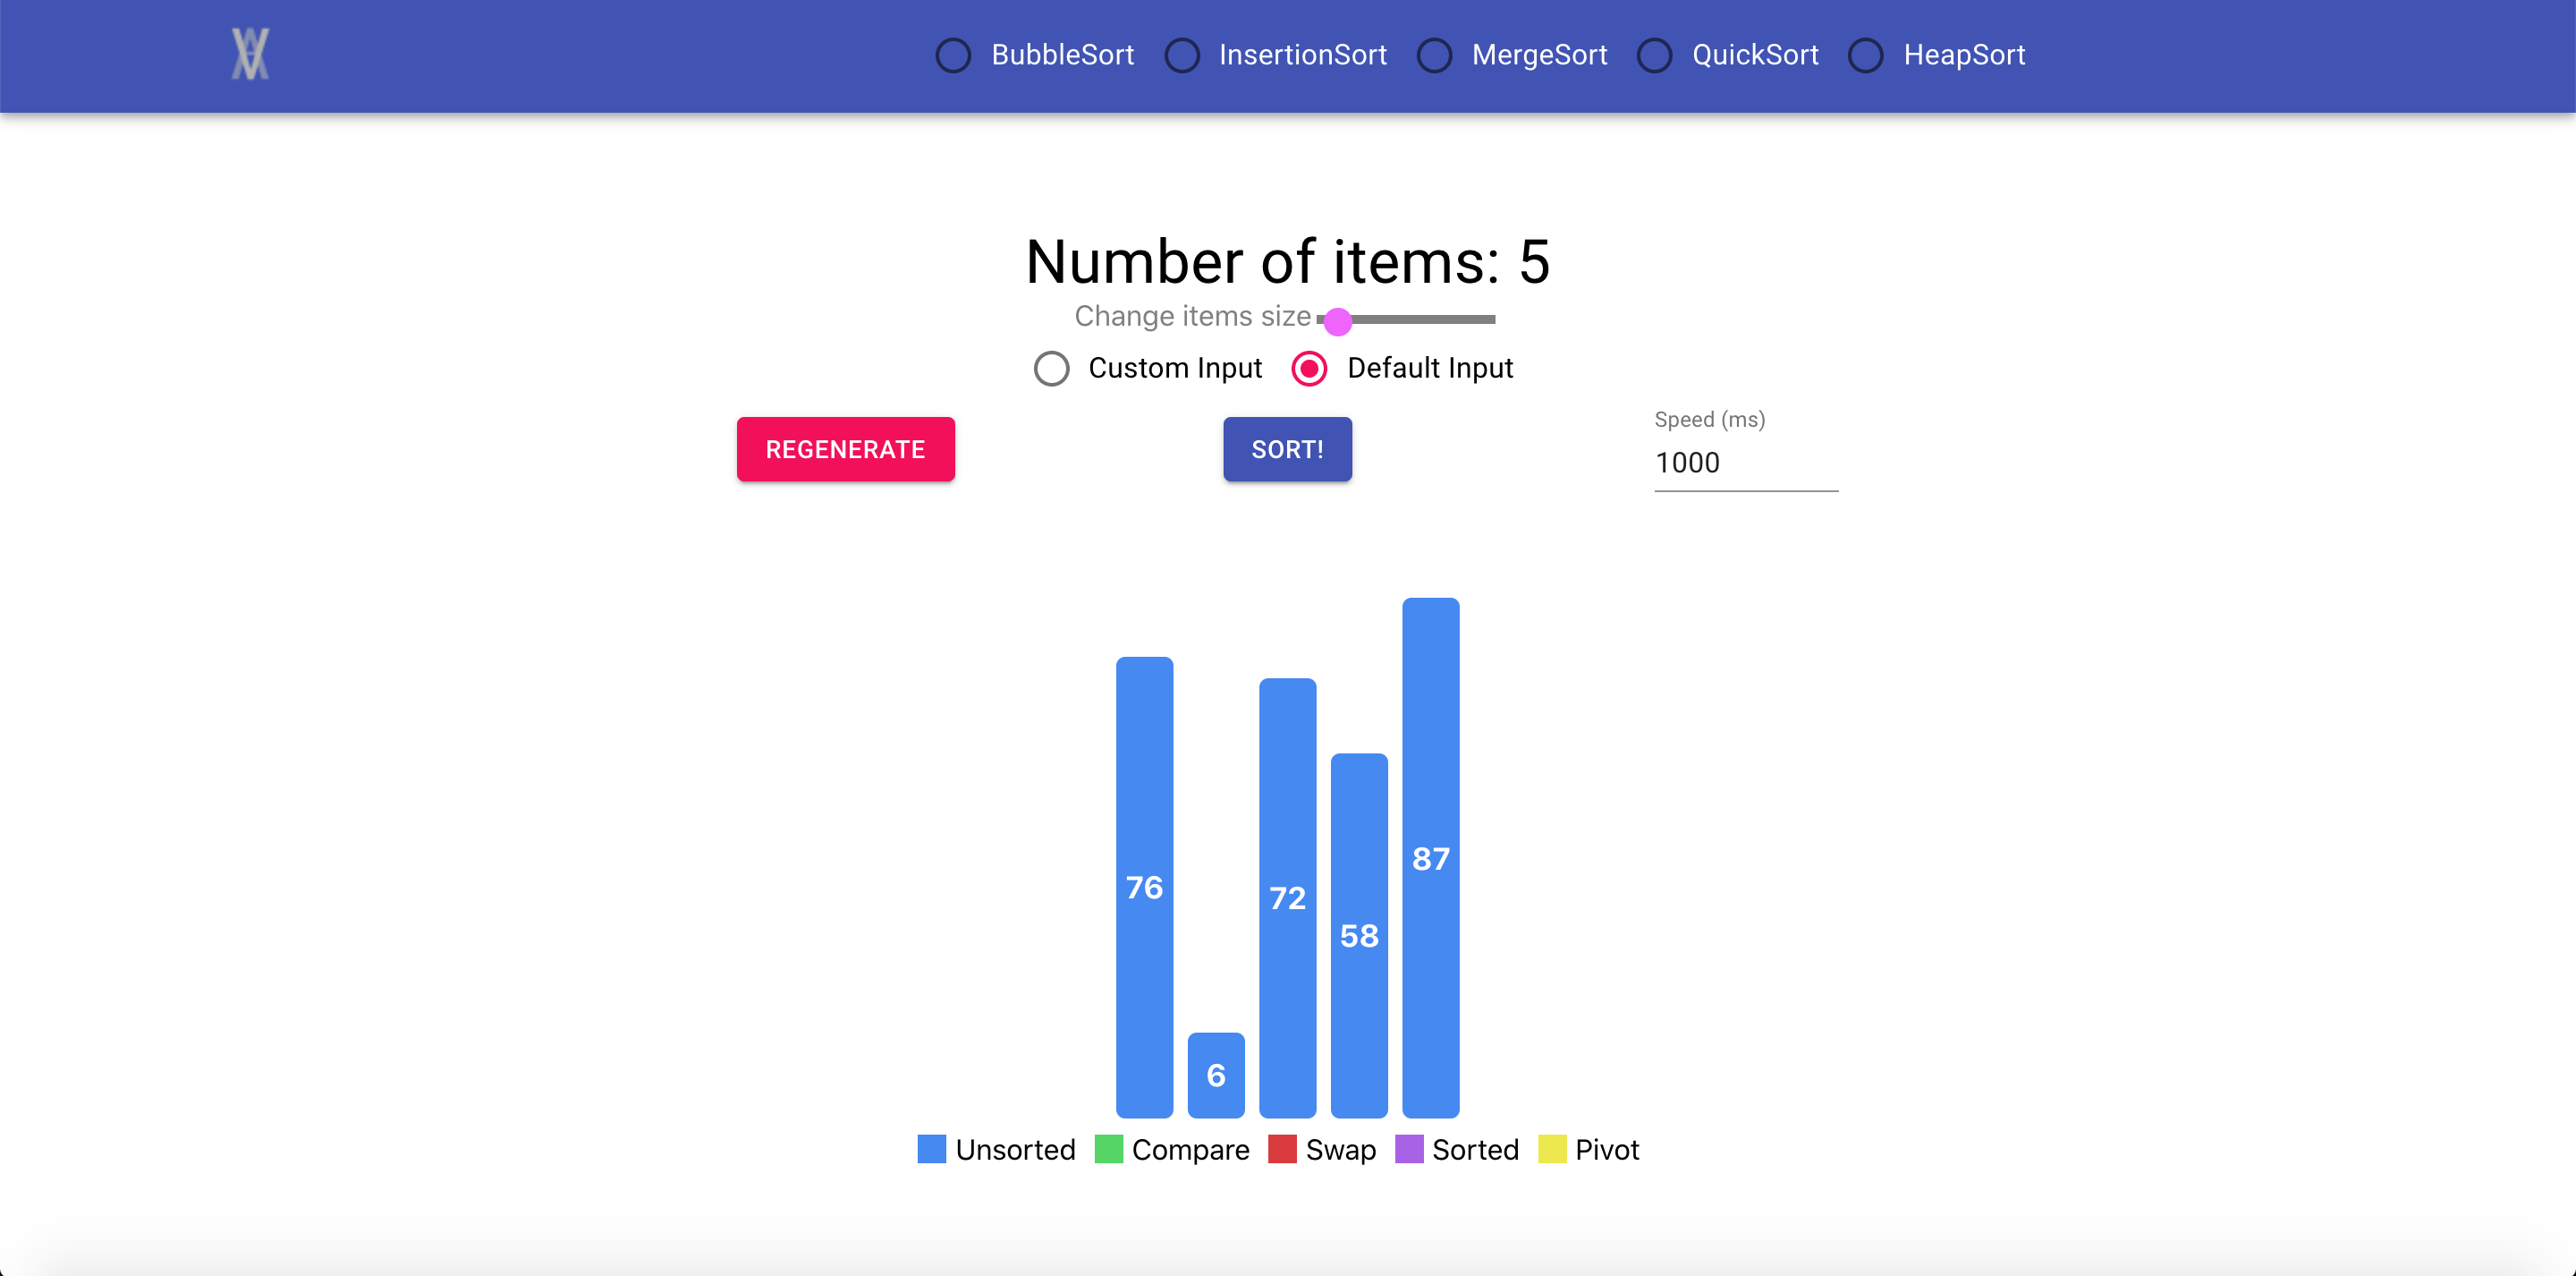This screenshot has width=2576, height=1276.
Task: Select the BubbleSort radio option
Action: click(x=953, y=55)
